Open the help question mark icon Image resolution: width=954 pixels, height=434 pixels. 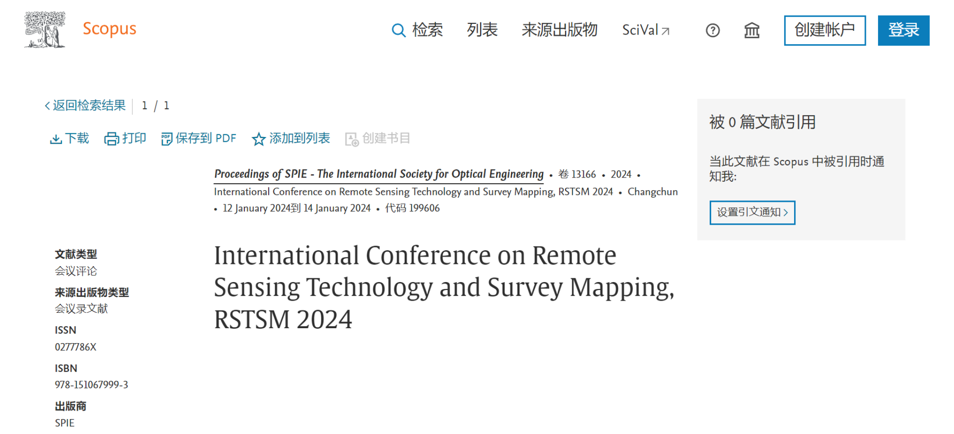tap(712, 31)
